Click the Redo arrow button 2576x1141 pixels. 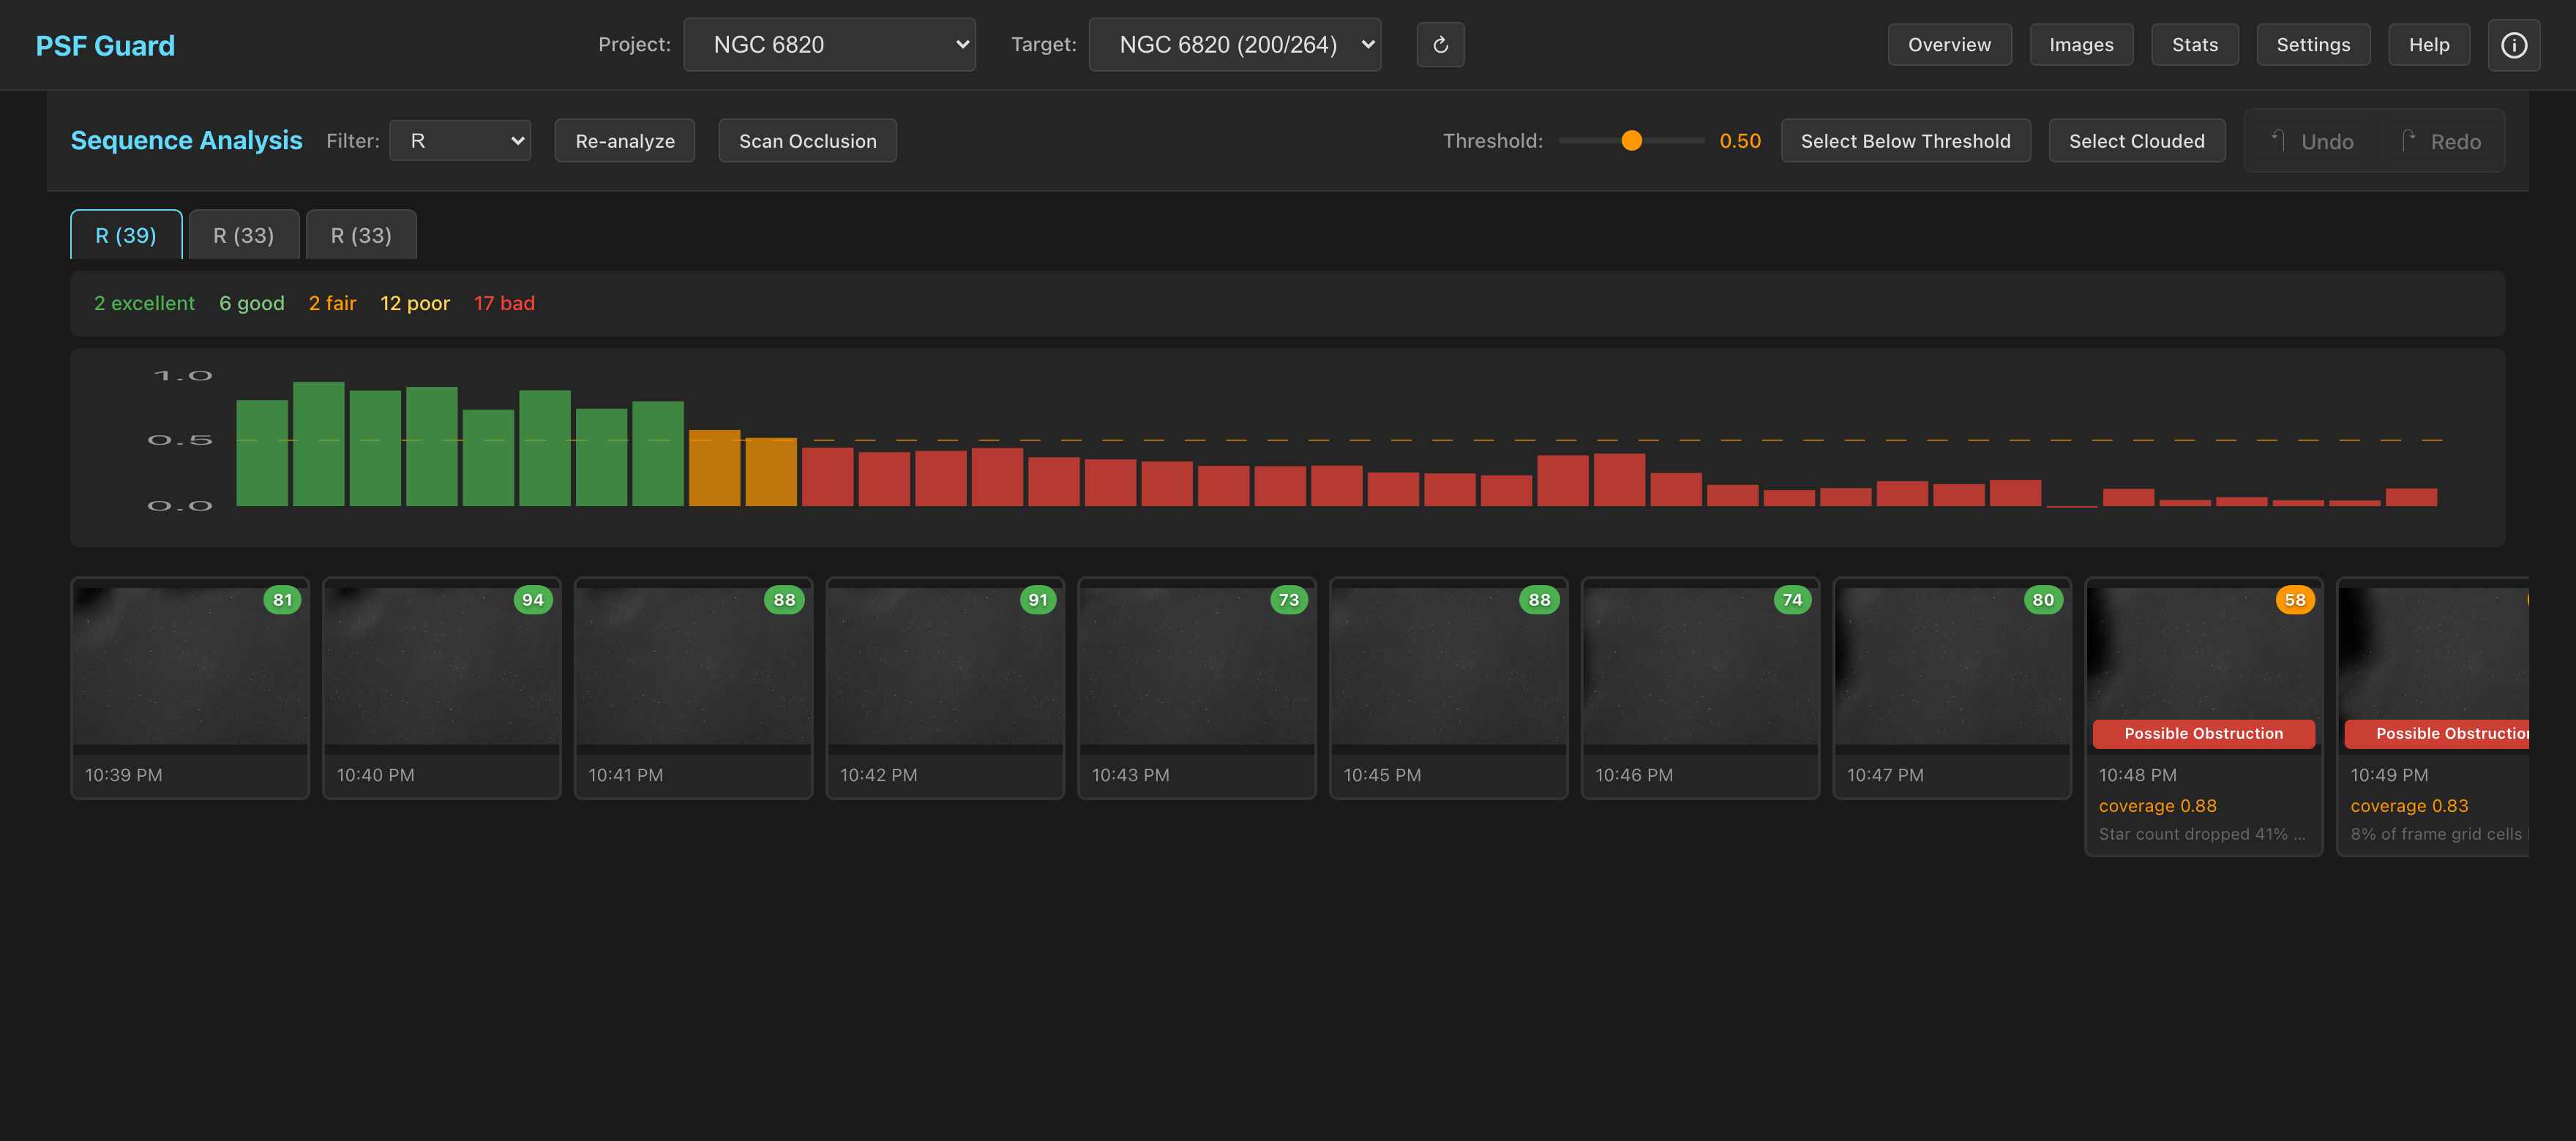coord(2440,141)
